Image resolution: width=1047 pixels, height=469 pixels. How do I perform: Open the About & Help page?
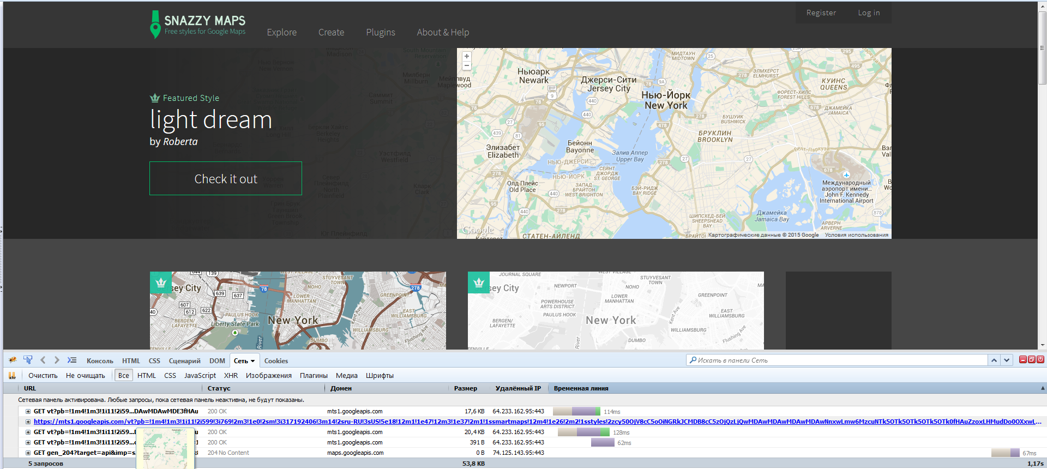click(x=443, y=32)
